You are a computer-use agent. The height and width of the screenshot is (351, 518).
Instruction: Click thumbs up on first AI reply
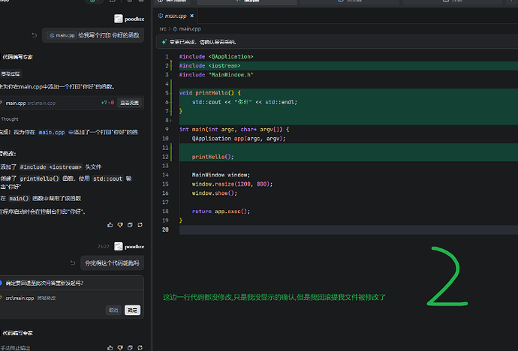[110, 225]
